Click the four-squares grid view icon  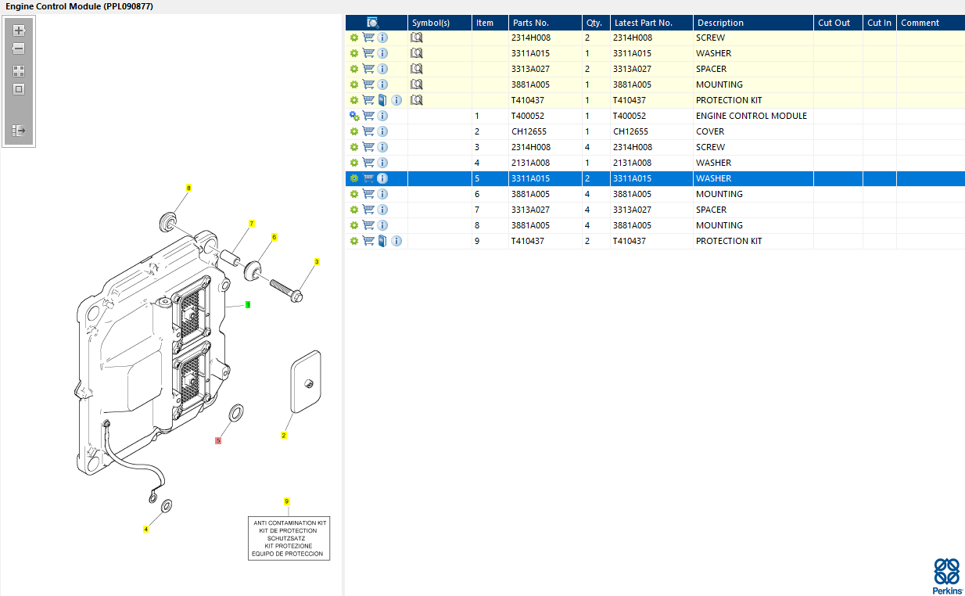click(x=19, y=71)
